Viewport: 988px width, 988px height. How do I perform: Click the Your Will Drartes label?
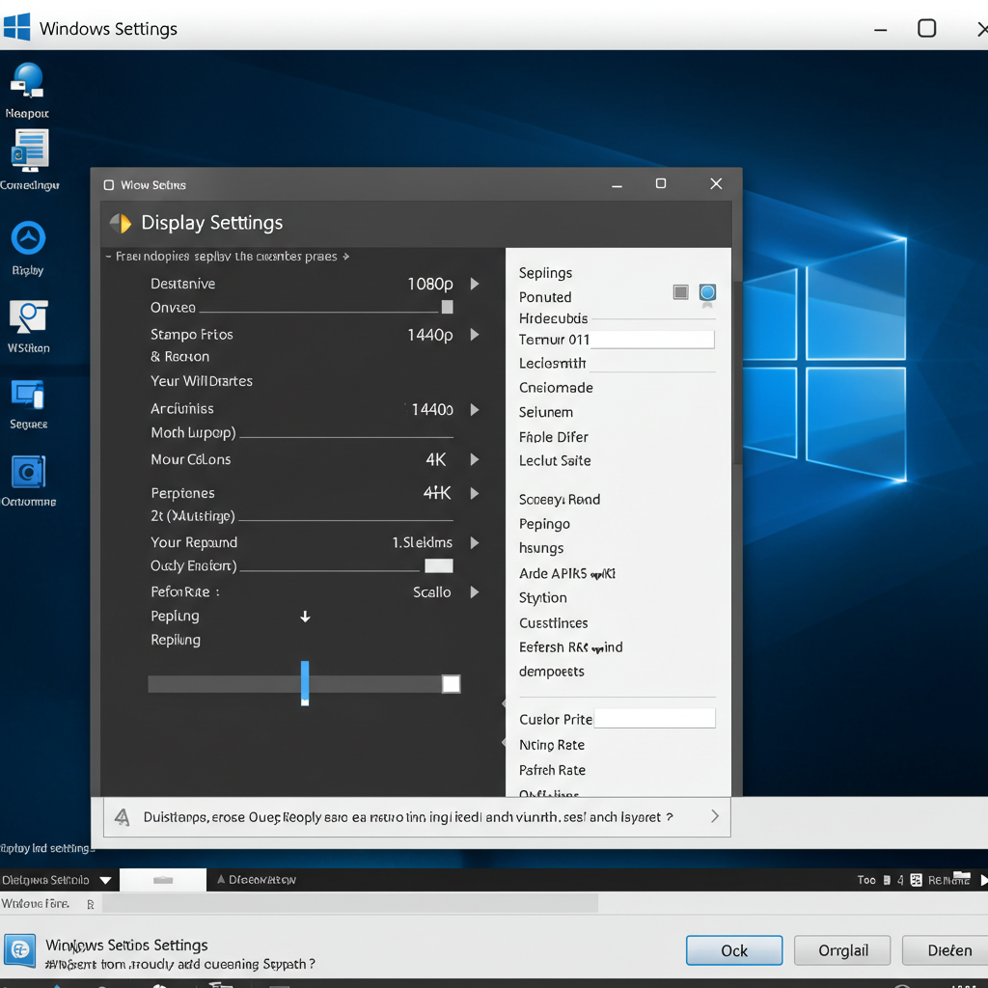(x=201, y=381)
